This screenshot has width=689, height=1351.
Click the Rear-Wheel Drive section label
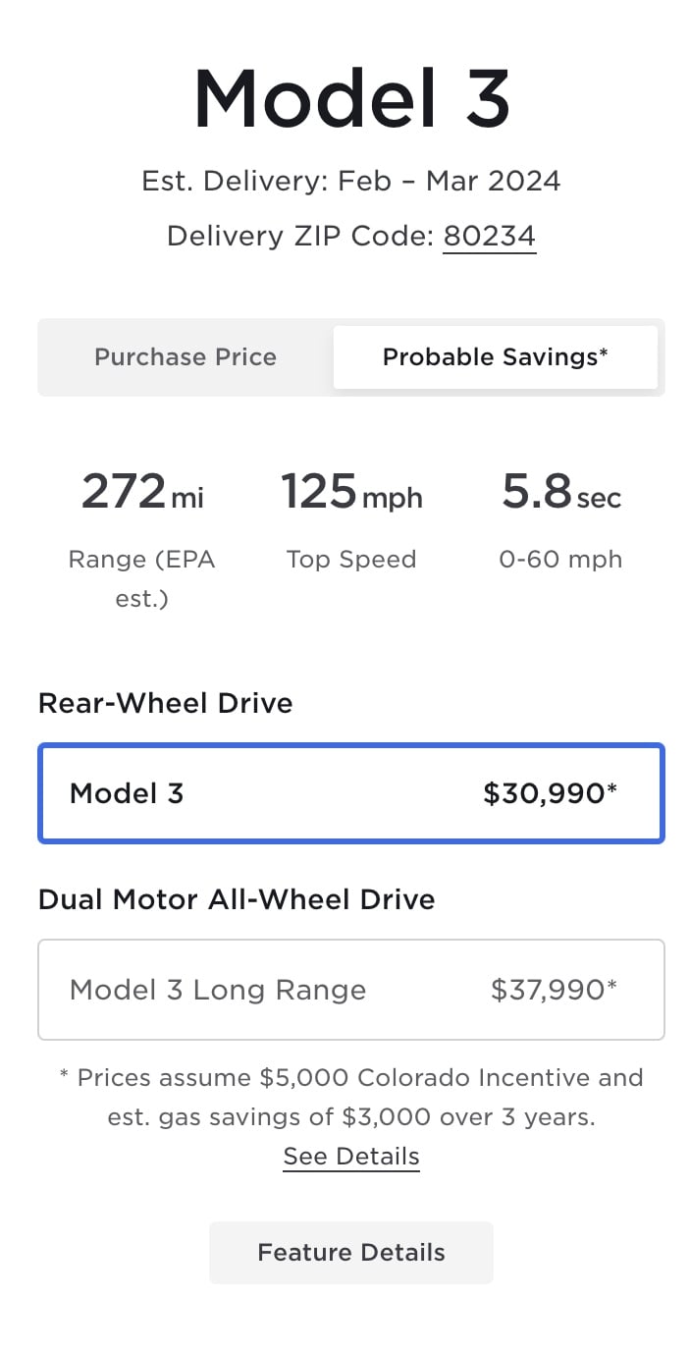point(165,703)
